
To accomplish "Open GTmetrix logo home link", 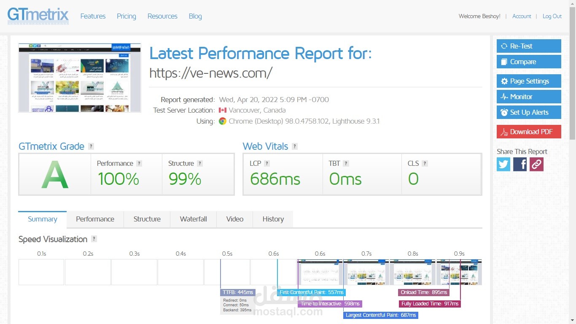I will coord(38,15).
